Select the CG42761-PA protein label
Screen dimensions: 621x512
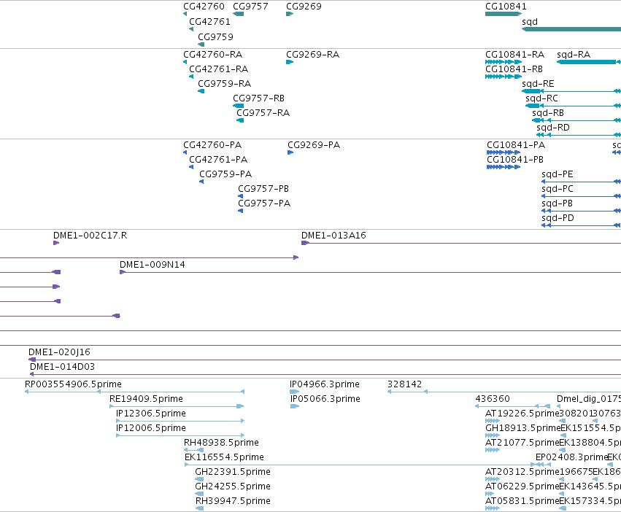(x=218, y=160)
